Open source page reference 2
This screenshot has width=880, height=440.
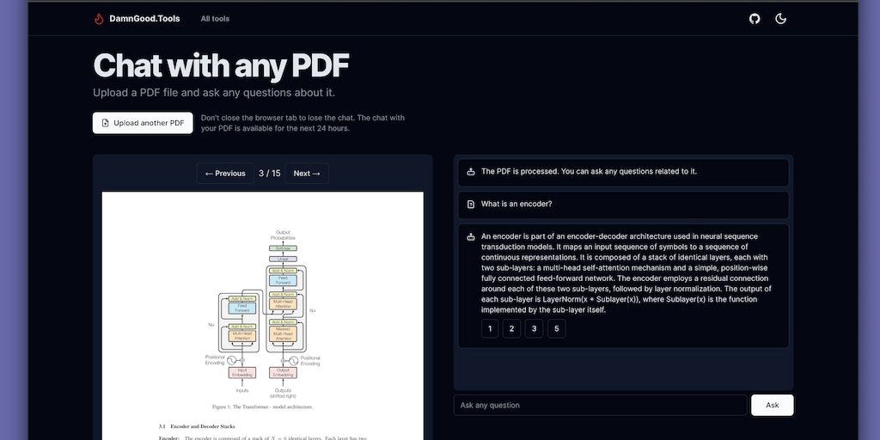(512, 328)
